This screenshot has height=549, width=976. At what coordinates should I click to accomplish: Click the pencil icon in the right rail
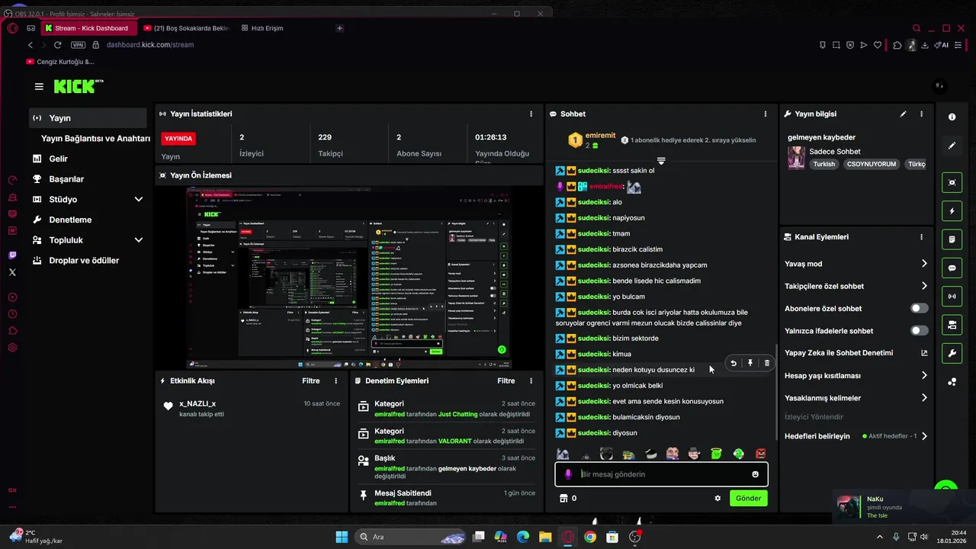click(x=952, y=146)
